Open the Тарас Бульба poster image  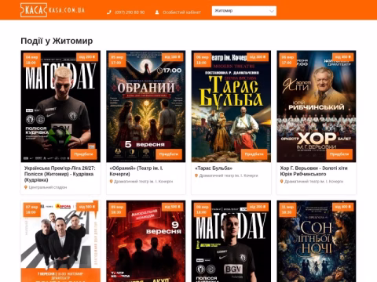pos(231,107)
